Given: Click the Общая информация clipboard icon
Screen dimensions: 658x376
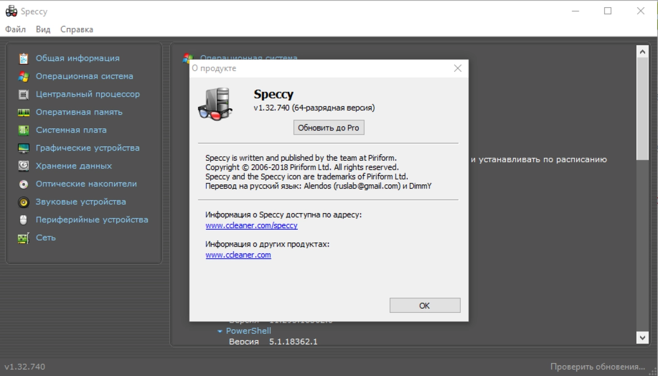Looking at the screenshot, I should click(24, 59).
